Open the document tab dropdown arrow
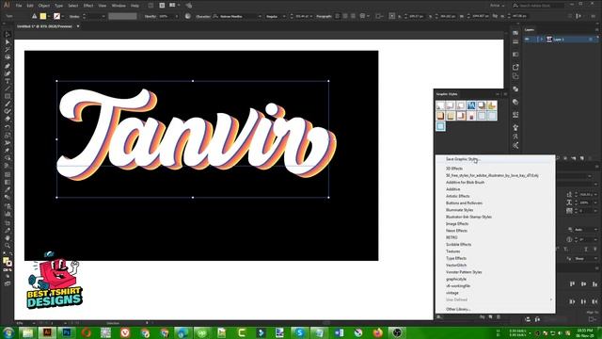The height and width of the screenshot is (339, 602). point(78,26)
